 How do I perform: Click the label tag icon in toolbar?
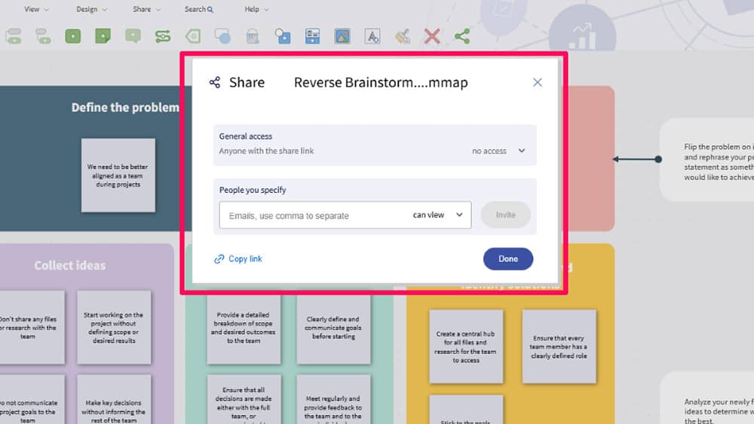pyautogui.click(x=193, y=36)
